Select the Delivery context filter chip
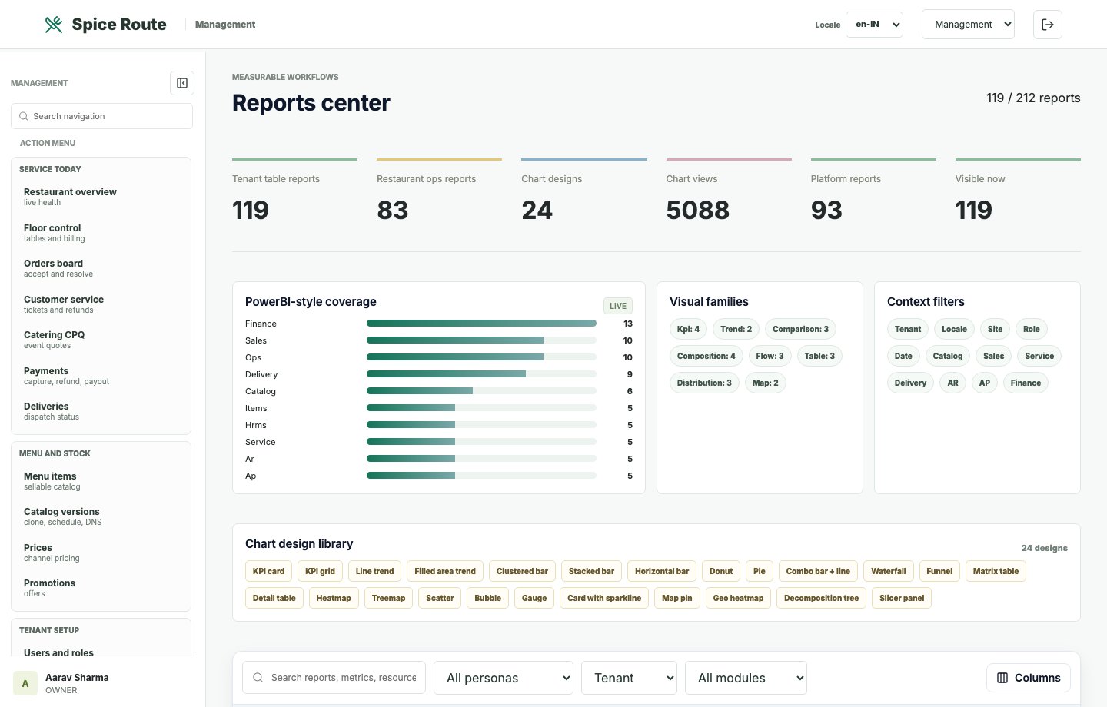This screenshot has width=1107, height=707. [910, 383]
